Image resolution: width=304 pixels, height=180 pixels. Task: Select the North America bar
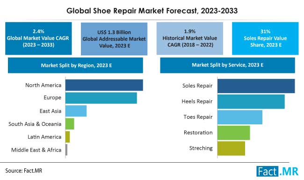pos(104,85)
